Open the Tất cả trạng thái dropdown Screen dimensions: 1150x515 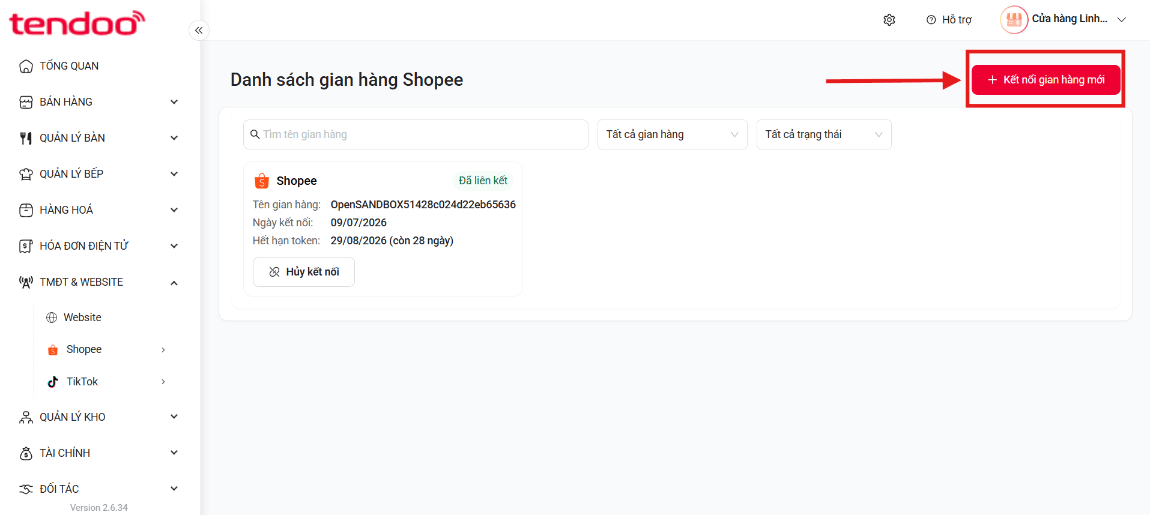823,134
